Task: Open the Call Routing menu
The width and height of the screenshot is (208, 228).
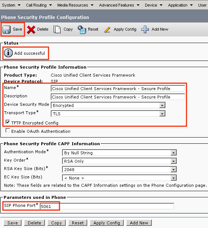Action: tap(39, 5)
